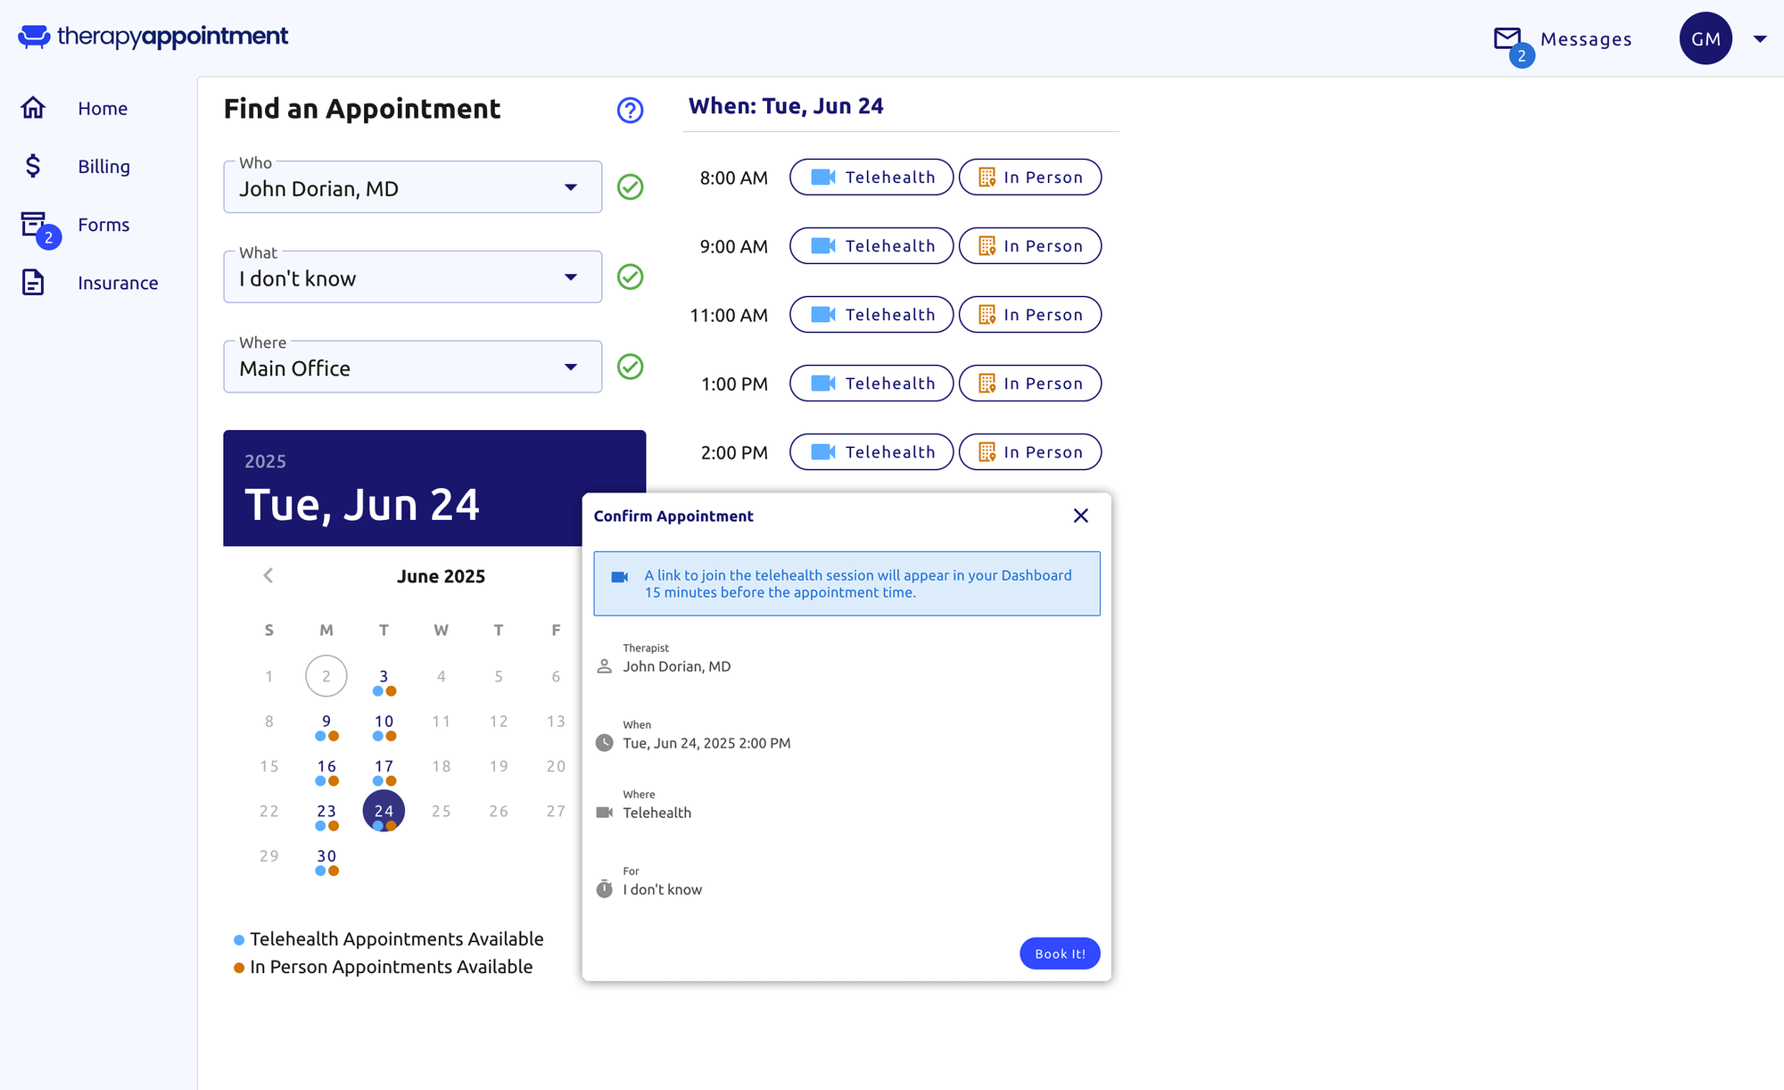Select June 17 on calendar
This screenshot has width=1784, height=1090.
(384, 767)
